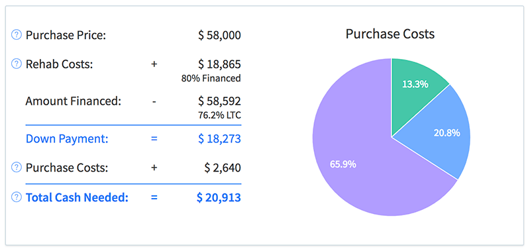Select the blue 20.8% pie slice
Viewport: 530px width, 251px height.
tap(443, 133)
